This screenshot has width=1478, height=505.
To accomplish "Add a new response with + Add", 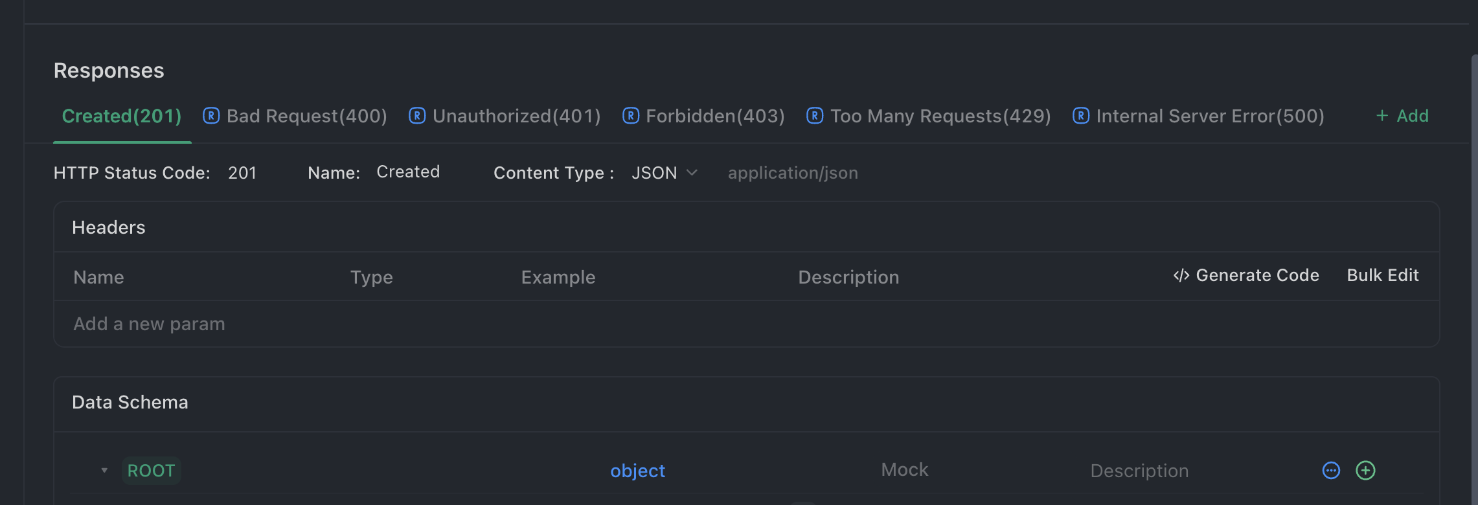I will (x=1402, y=116).
